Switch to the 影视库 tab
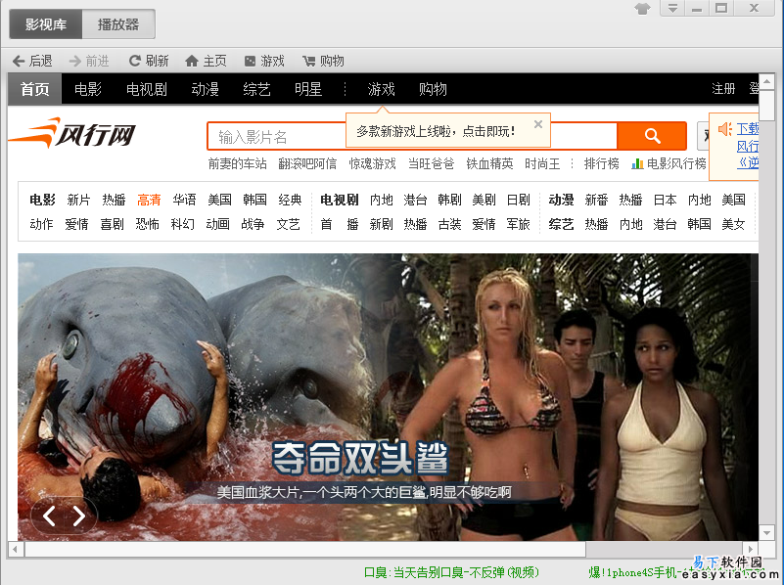The height and width of the screenshot is (585, 784). [45, 24]
